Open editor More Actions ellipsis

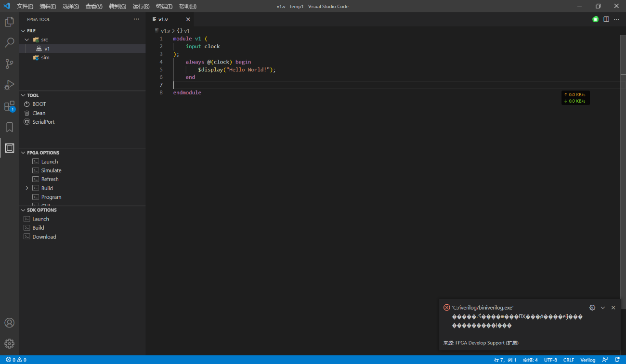[616, 19]
